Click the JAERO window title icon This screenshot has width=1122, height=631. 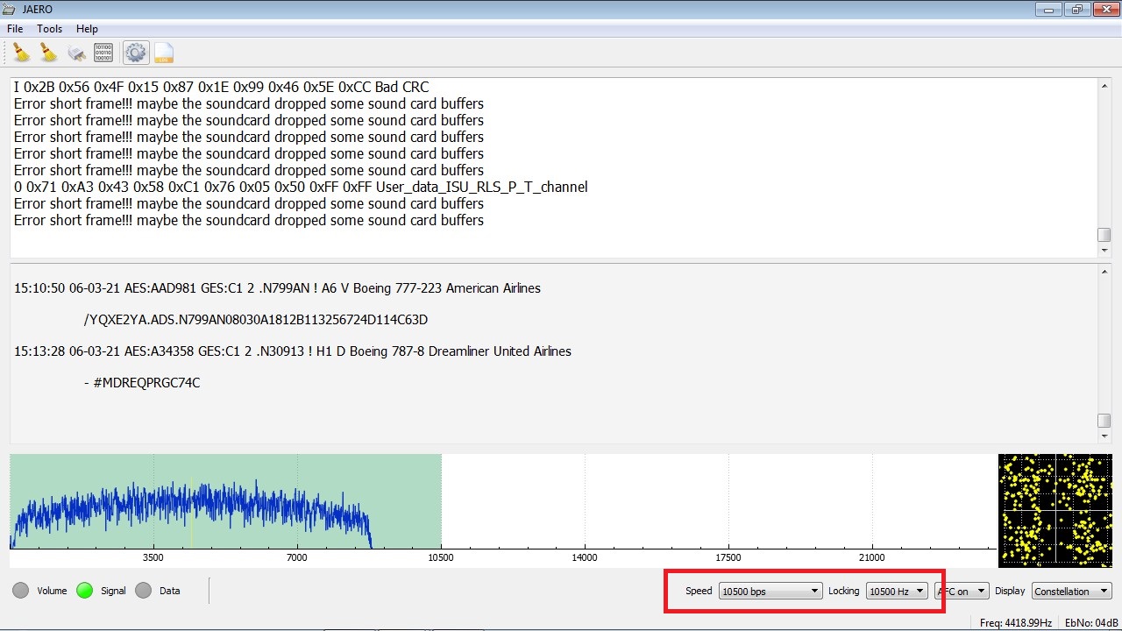[x=10, y=9]
